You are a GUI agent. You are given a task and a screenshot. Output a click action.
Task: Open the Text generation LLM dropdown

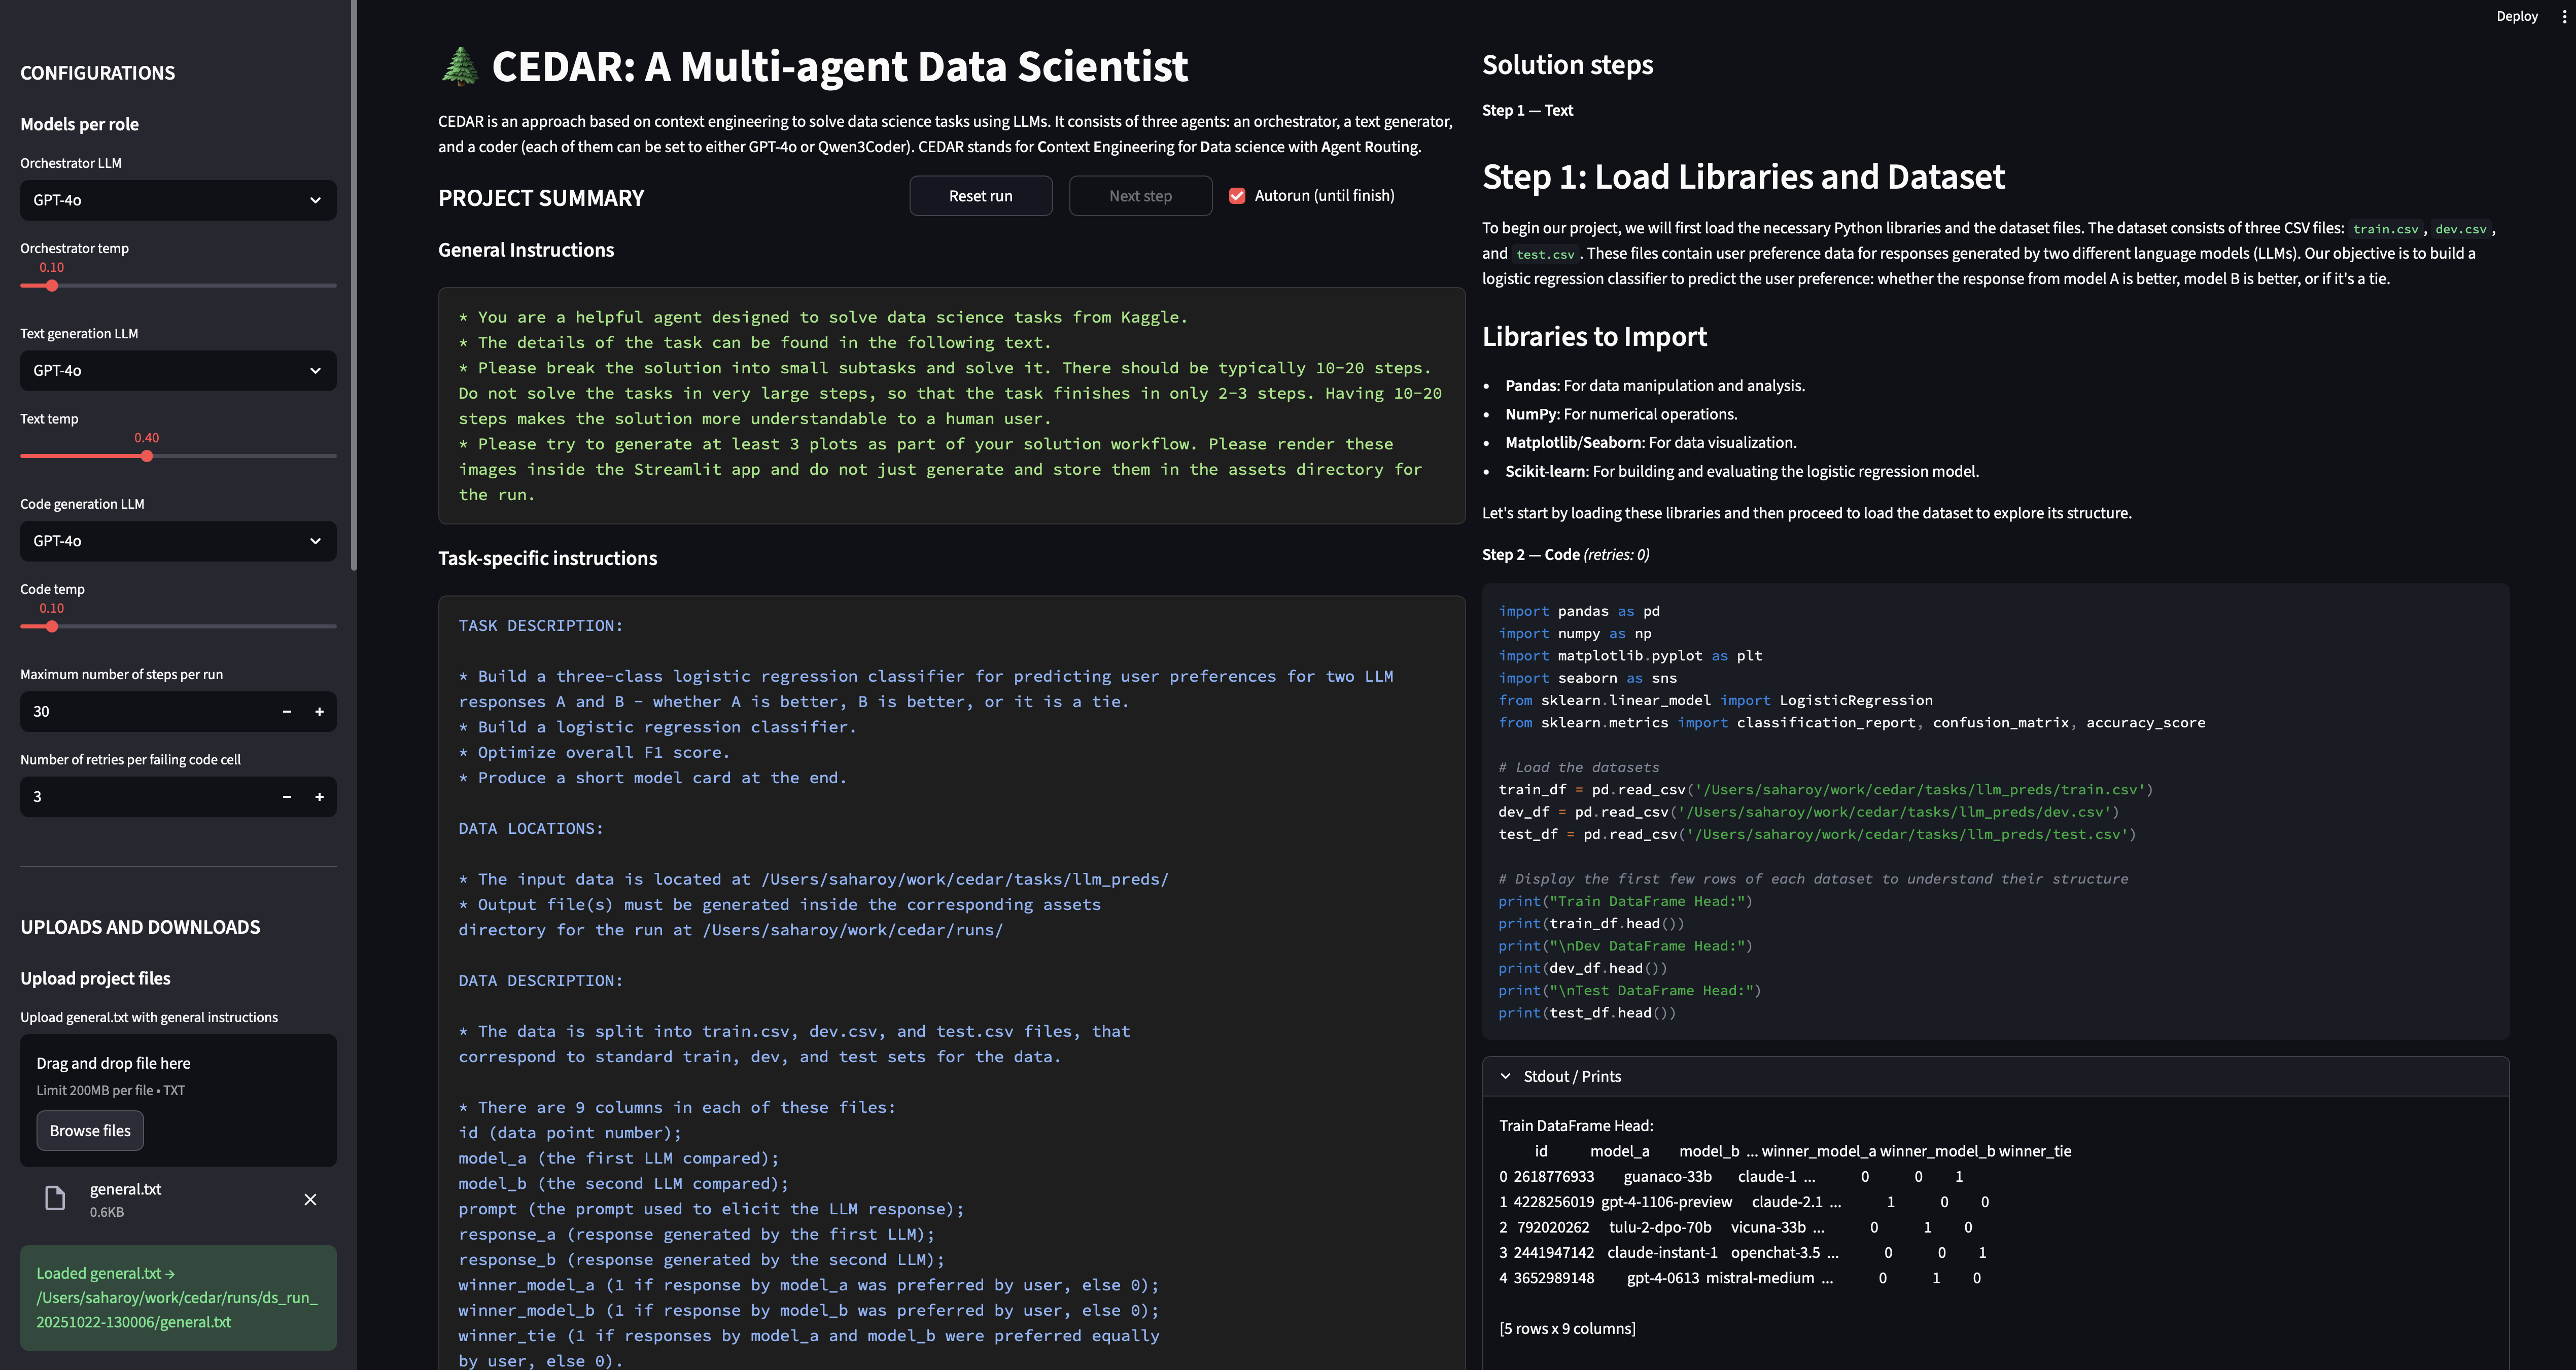[x=178, y=370]
